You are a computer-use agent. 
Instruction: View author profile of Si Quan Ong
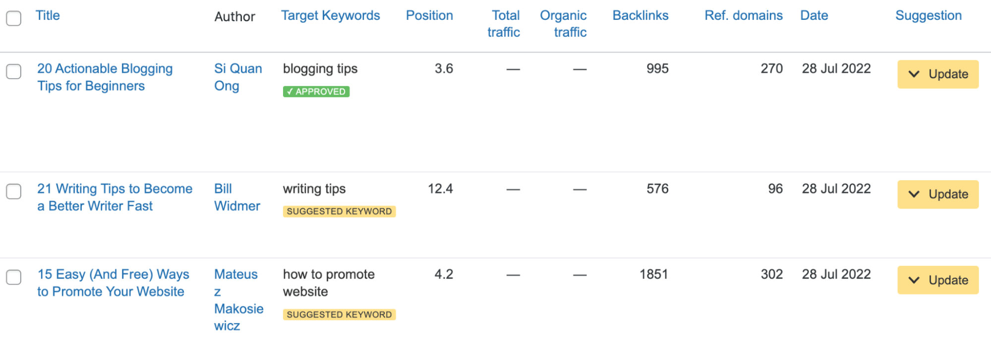238,77
